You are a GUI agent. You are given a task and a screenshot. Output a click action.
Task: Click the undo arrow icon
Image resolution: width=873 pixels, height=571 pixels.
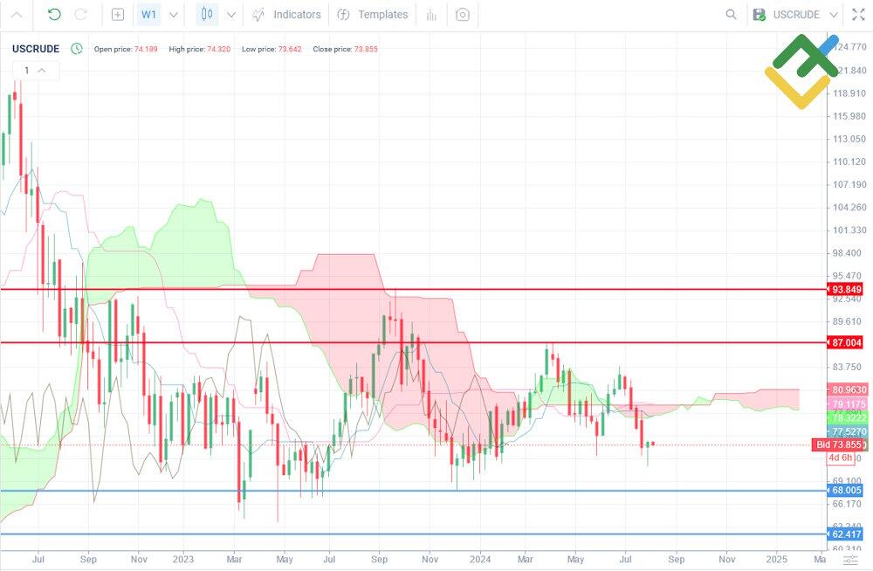click(54, 15)
